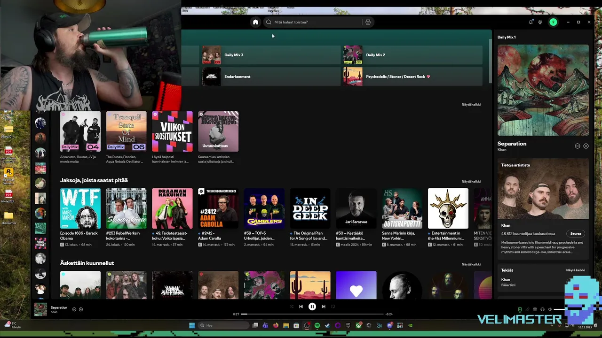Mute the volume speaker icon
The image size is (602, 338).
pyautogui.click(x=550, y=309)
